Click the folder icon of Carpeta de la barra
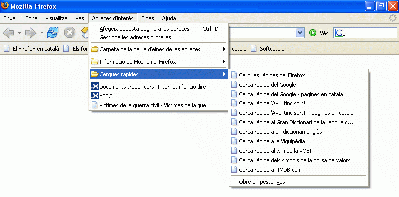 pyautogui.click(x=94, y=49)
